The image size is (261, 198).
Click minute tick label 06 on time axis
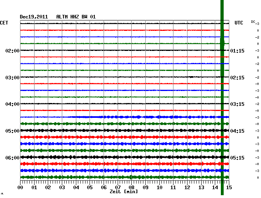point(104,188)
